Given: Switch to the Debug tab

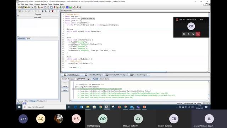Looking at the screenshot, I should tap(33, 101).
